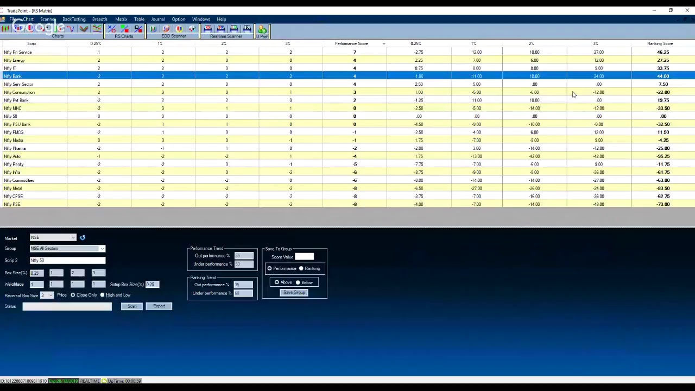
Task: Launch the first EOD Scanner icon
Action: (x=153, y=29)
